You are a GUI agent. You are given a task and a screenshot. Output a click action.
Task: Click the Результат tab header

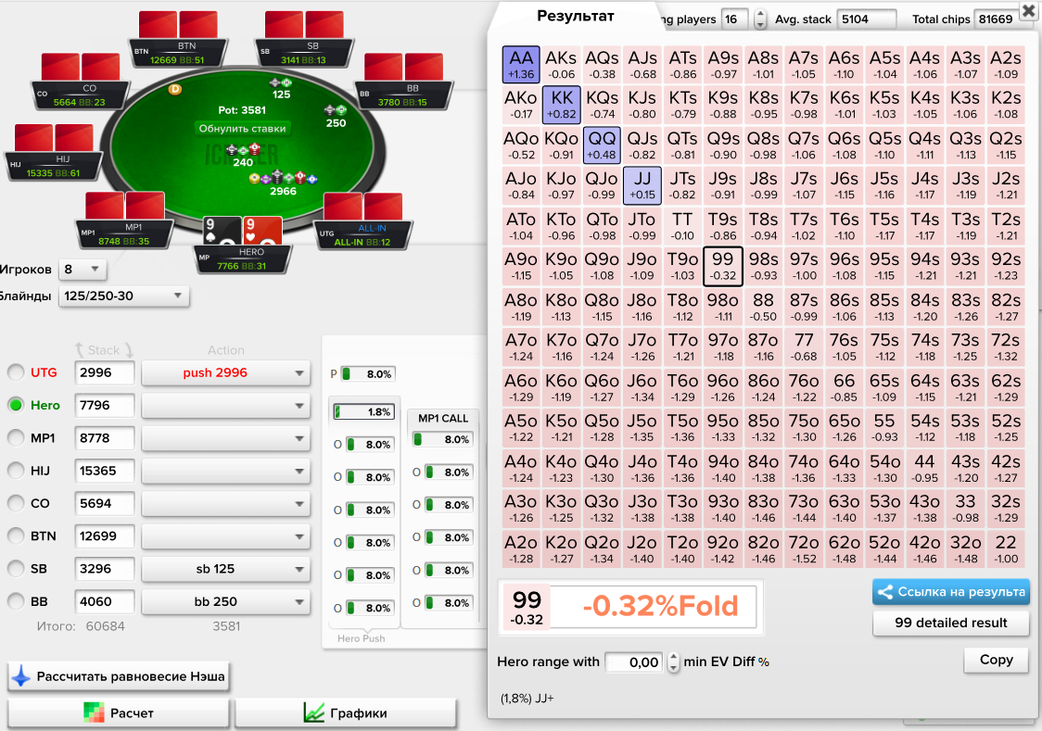tap(576, 16)
